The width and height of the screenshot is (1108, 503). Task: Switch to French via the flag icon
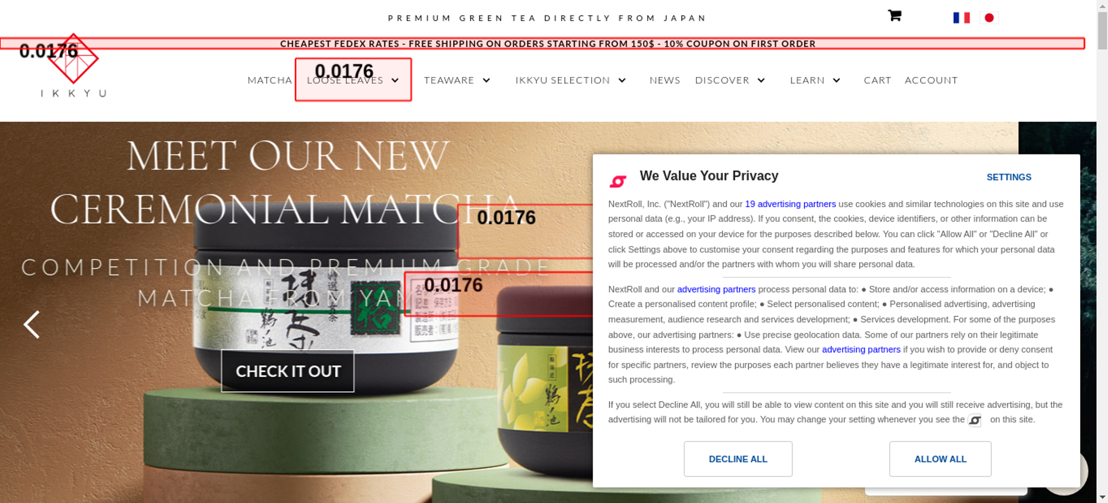(x=961, y=18)
